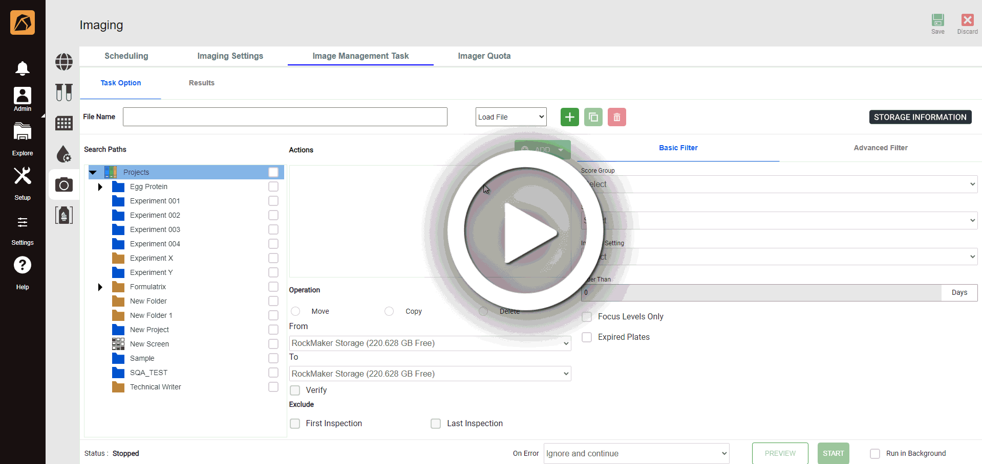Image resolution: width=982 pixels, height=464 pixels.
Task: Open Image Management Task tab
Action: click(x=360, y=56)
